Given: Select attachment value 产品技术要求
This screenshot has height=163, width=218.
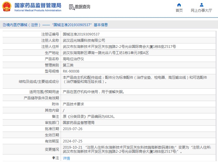Looking at the screenshot, I should (74, 104).
